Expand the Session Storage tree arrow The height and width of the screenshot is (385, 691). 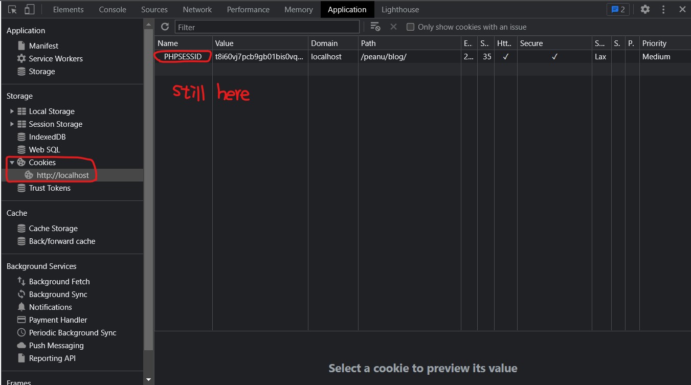tap(12, 124)
